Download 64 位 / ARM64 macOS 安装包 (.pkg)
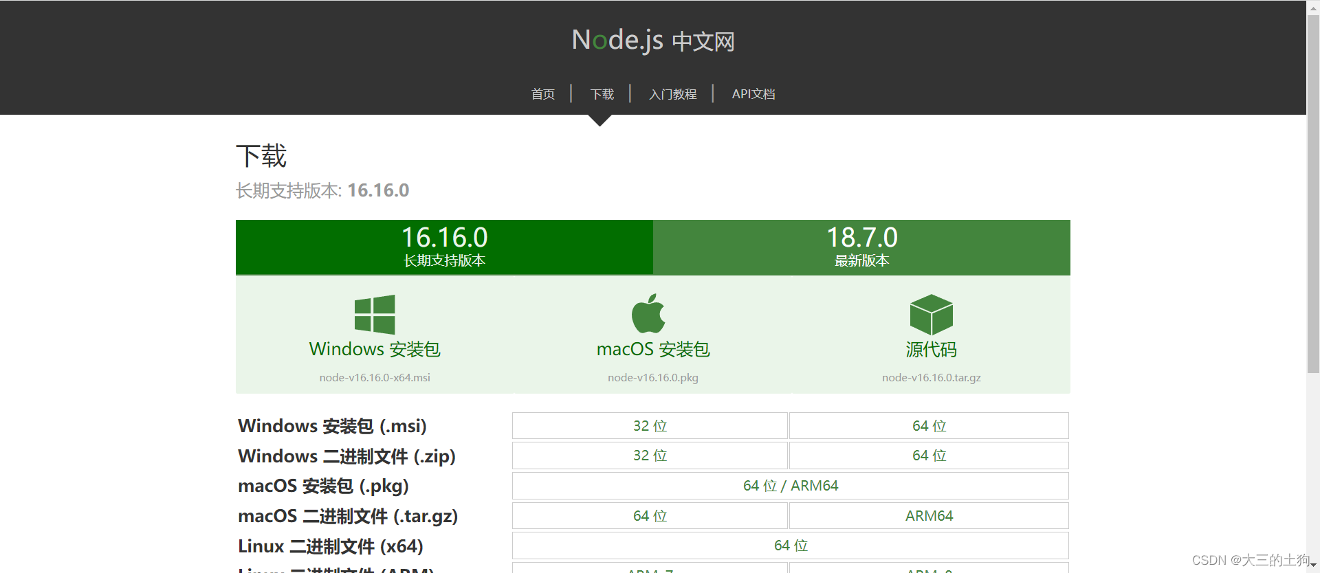The width and height of the screenshot is (1320, 573). [791, 486]
